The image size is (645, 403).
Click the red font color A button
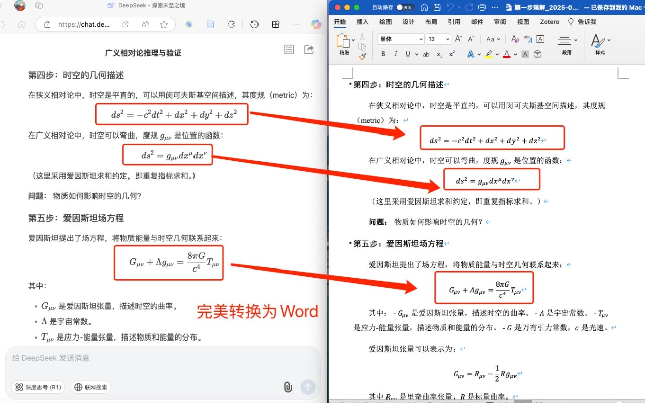(507, 54)
